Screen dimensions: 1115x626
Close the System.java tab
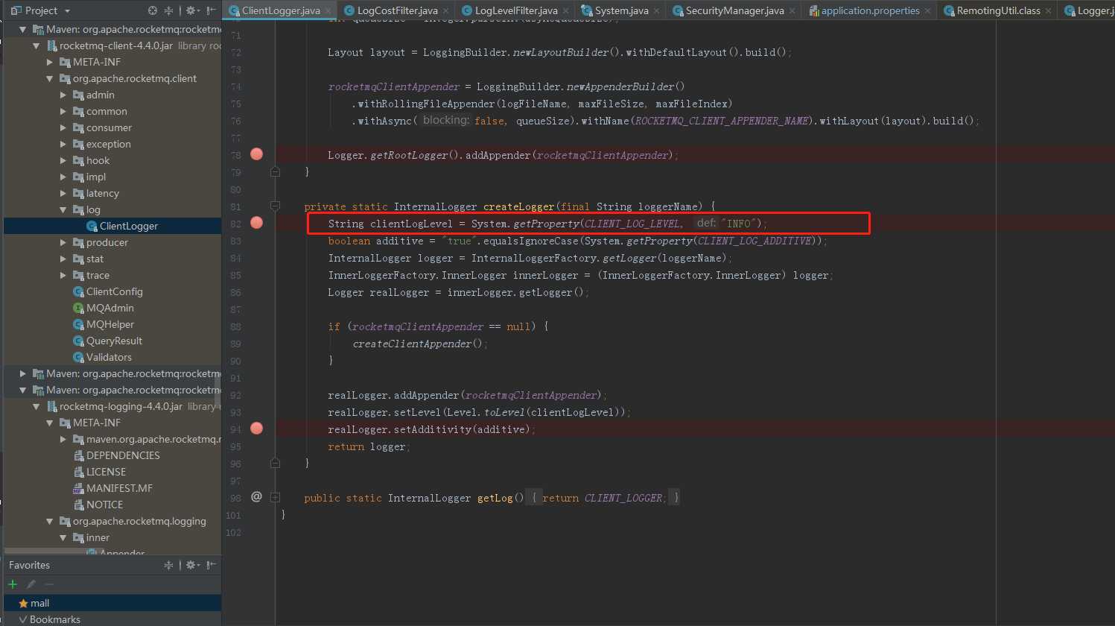point(656,11)
